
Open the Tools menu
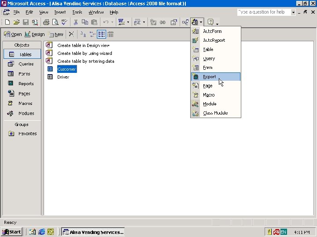[77, 12]
